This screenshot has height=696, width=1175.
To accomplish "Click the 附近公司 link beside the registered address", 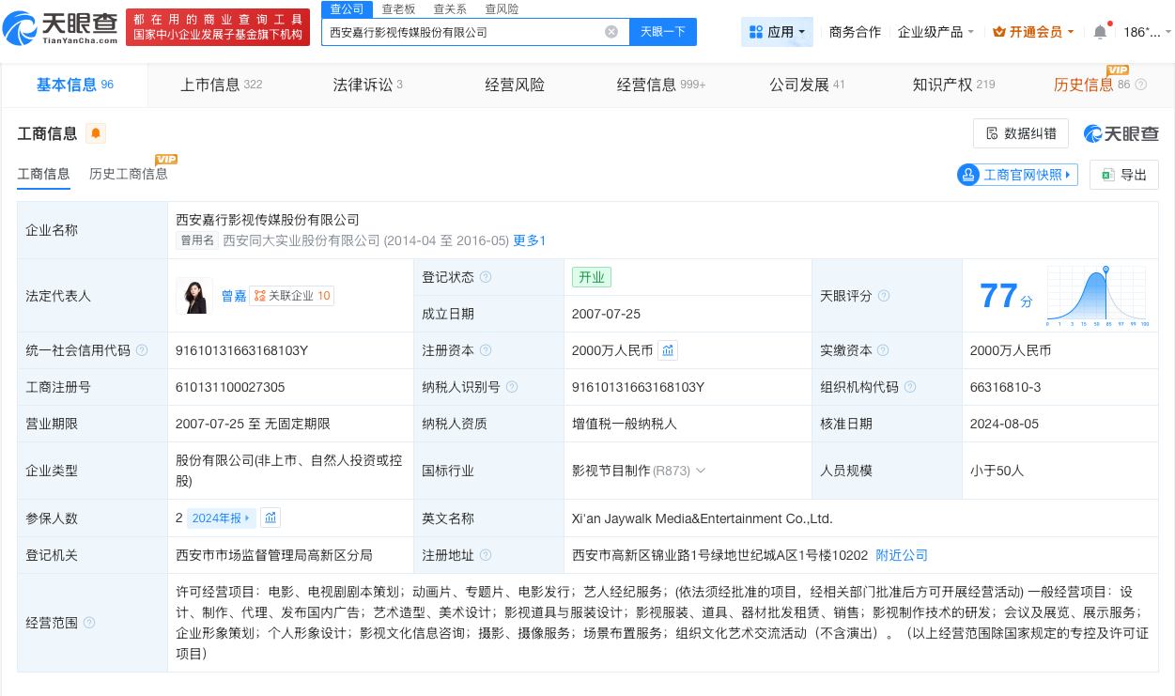I will (902, 555).
